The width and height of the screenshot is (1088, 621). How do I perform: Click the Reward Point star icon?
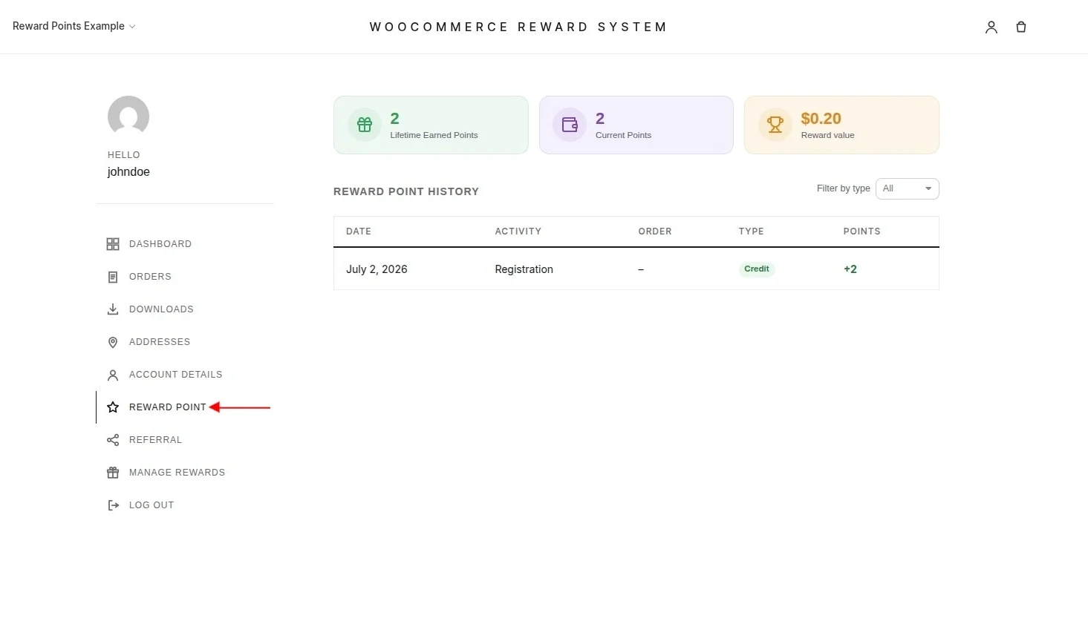click(x=113, y=407)
